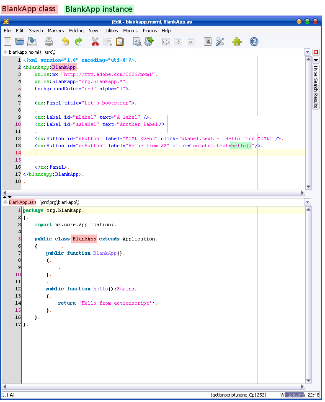Click the memory usage indicator 52/63Mb
Screen dimensions: 325x402
[295, 395]
